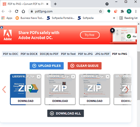Close the PDF to PNG browser tab
The height and width of the screenshot is (127, 140).
click(x=47, y=4)
